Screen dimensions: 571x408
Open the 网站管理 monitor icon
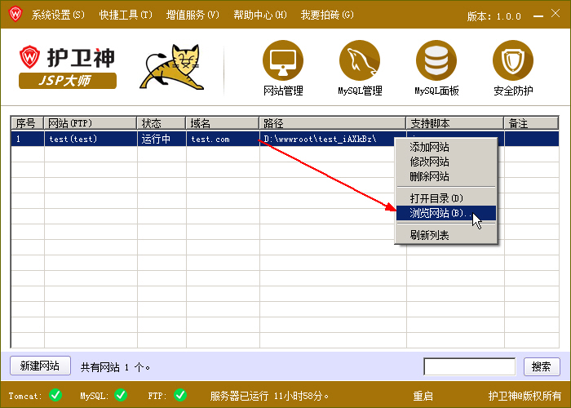click(283, 60)
